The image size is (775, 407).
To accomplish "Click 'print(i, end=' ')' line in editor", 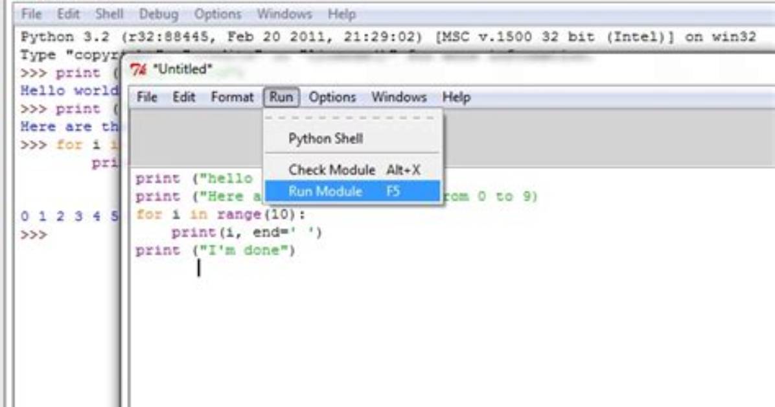I will pyautogui.click(x=246, y=233).
